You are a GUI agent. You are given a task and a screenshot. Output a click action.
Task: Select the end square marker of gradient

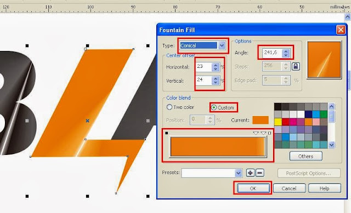click(x=269, y=133)
